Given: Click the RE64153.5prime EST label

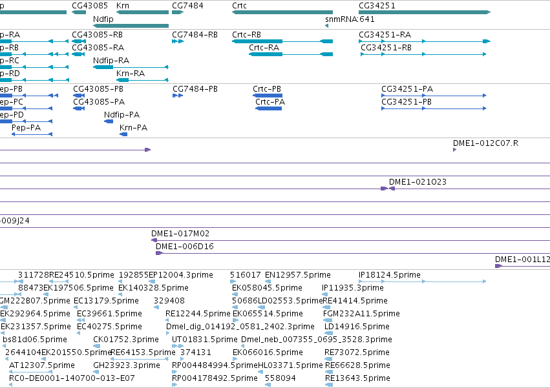Looking at the screenshot, I should point(143,352).
